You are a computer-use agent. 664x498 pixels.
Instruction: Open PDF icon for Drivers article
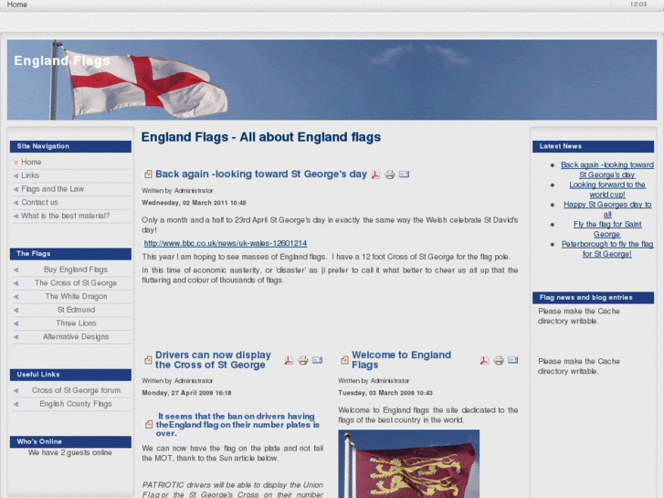coord(289,360)
